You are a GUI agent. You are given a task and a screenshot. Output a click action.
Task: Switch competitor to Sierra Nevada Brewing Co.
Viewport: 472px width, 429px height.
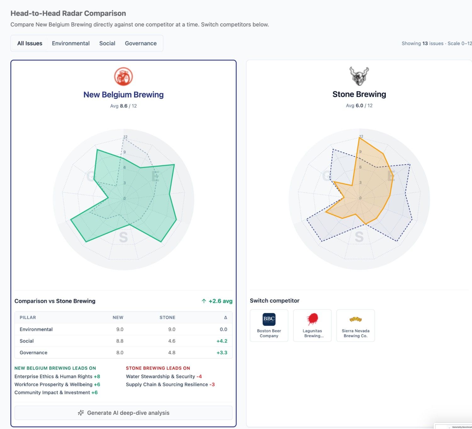pyautogui.click(x=356, y=326)
